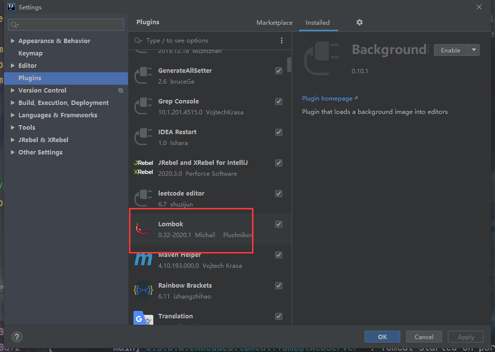The image size is (495, 352).
Task: Click the search magnifier in the plugin filter
Action: coord(138,41)
